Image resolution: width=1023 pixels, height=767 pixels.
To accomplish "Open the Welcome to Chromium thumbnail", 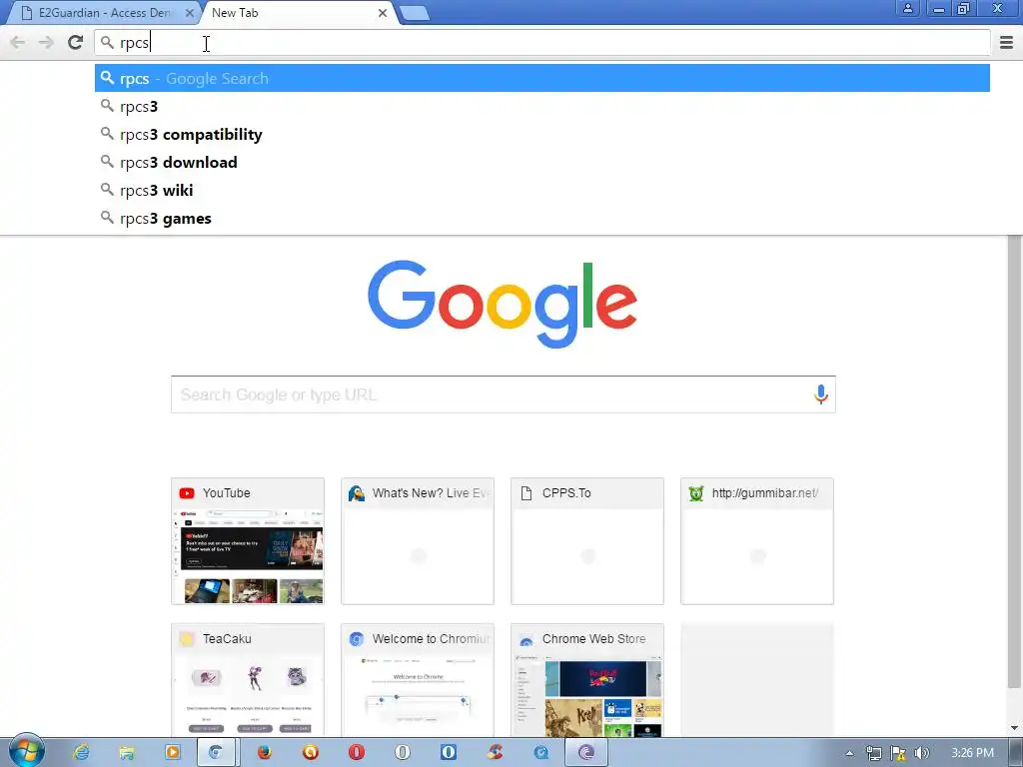I will pyautogui.click(x=418, y=680).
